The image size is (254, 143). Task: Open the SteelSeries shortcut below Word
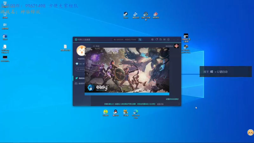pos(5,49)
